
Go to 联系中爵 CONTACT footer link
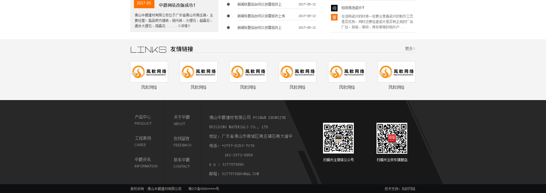[x=181, y=163]
